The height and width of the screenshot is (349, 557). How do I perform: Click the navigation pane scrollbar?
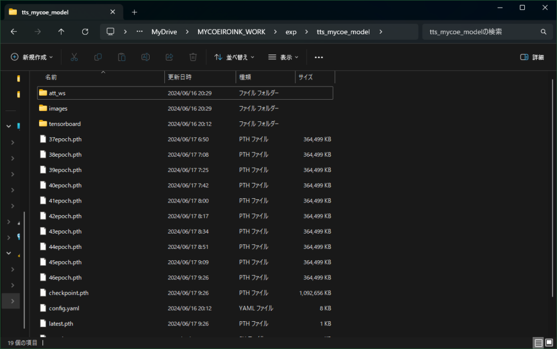point(24,270)
